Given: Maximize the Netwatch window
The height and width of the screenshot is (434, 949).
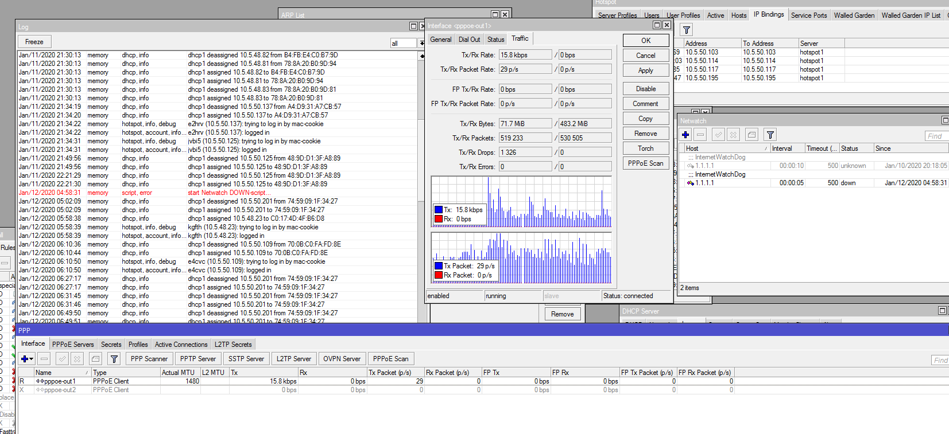Looking at the screenshot, I should pos(946,120).
